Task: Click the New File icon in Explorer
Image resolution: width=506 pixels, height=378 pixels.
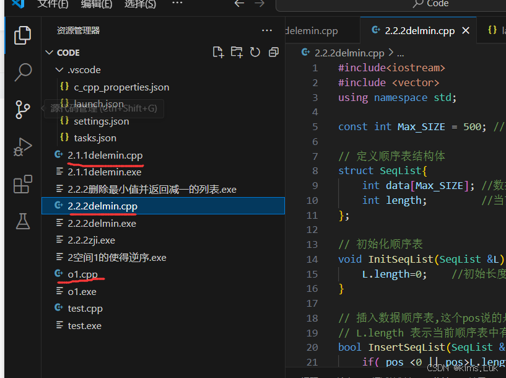Action: pyautogui.click(x=218, y=52)
